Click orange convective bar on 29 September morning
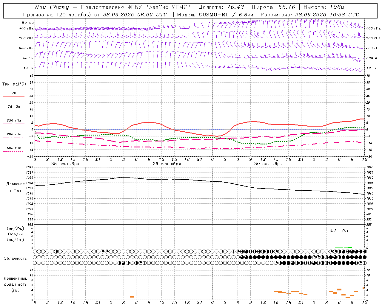The width and height of the screenshot is (382, 305). pyautogui.click(x=132, y=297)
